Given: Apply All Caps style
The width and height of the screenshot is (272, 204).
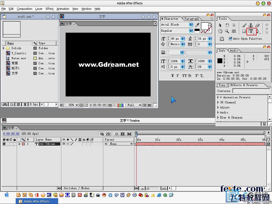Looking at the screenshot, I should tap(184, 76).
